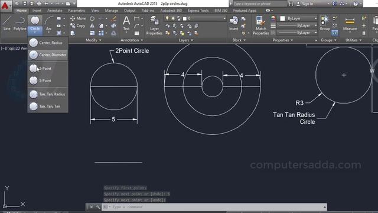
Task: Select the Mirror tool icon
Action: point(92,25)
